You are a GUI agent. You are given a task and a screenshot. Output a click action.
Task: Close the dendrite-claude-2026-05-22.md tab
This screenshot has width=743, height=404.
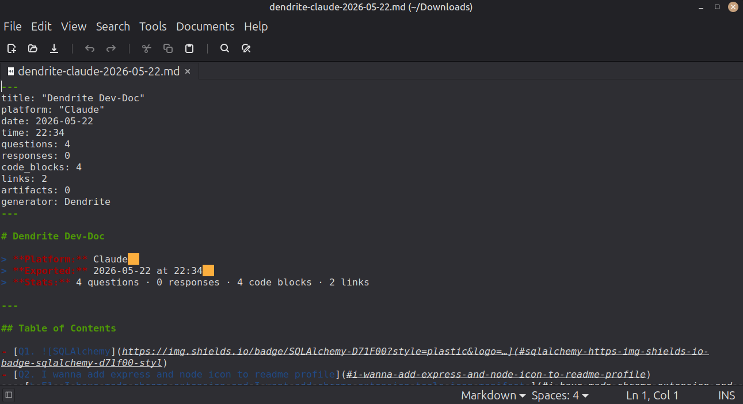click(x=188, y=71)
